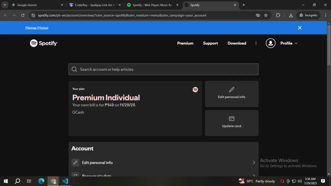Viewport: 331px width, 186px height.
Task: Open Windows taskbar search
Action: point(17,181)
